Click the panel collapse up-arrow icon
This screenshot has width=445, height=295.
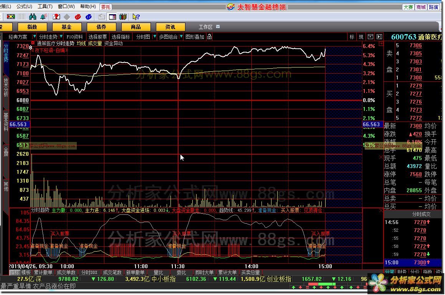(371, 36)
